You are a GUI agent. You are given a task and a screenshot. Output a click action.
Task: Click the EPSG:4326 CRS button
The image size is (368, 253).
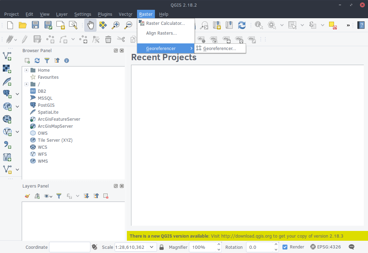pyautogui.click(x=326, y=247)
